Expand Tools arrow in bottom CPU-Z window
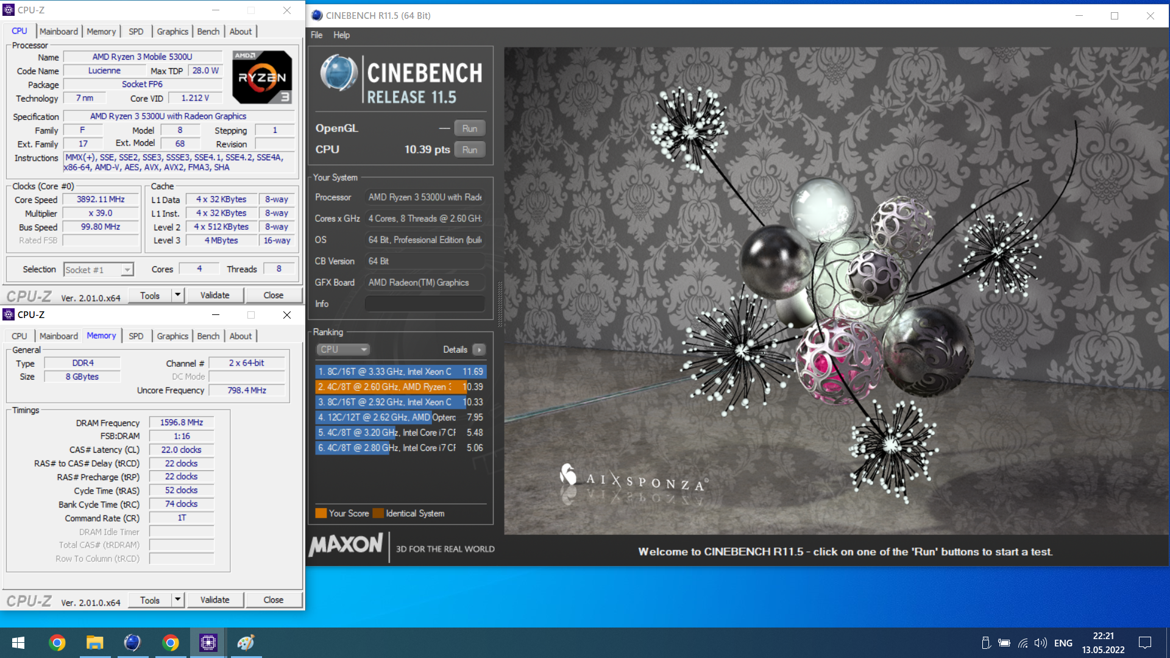Screen dimensions: 1170x658 (x=177, y=600)
